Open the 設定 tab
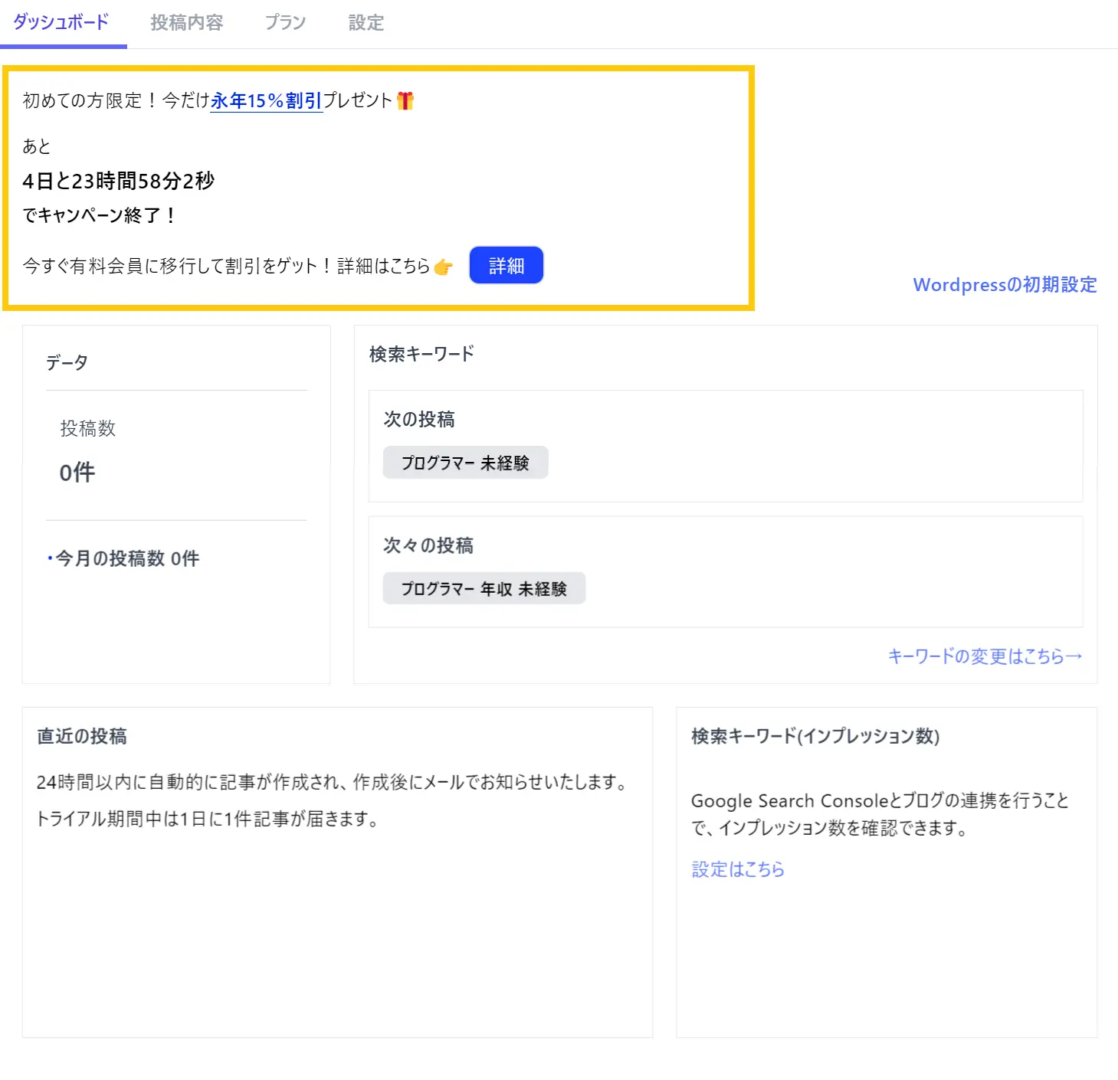Screen dimensions: 1118x1080 coord(366,23)
